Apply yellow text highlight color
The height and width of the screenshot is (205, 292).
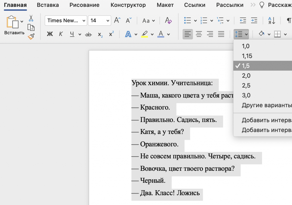coord(145,34)
